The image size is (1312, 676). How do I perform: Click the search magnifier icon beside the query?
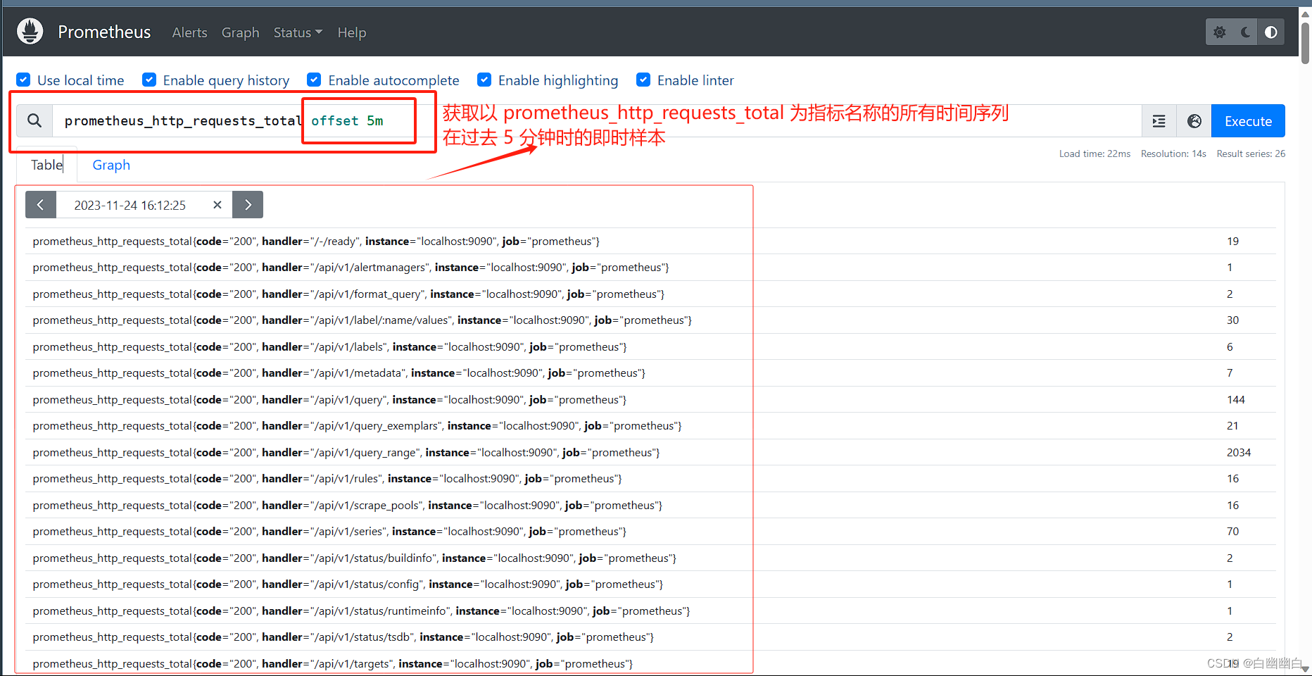pyautogui.click(x=34, y=121)
